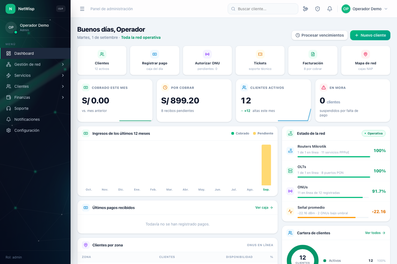Open the Facturación quick-access icon
397x264 pixels.
tap(313, 54)
